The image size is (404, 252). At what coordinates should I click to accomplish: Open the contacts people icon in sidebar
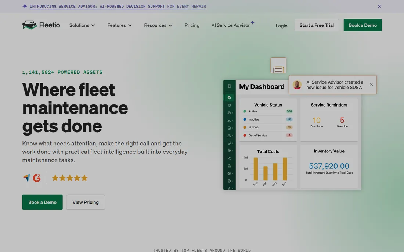229,158
